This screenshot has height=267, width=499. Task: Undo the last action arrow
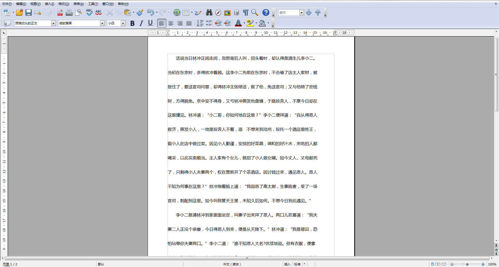coord(150,12)
